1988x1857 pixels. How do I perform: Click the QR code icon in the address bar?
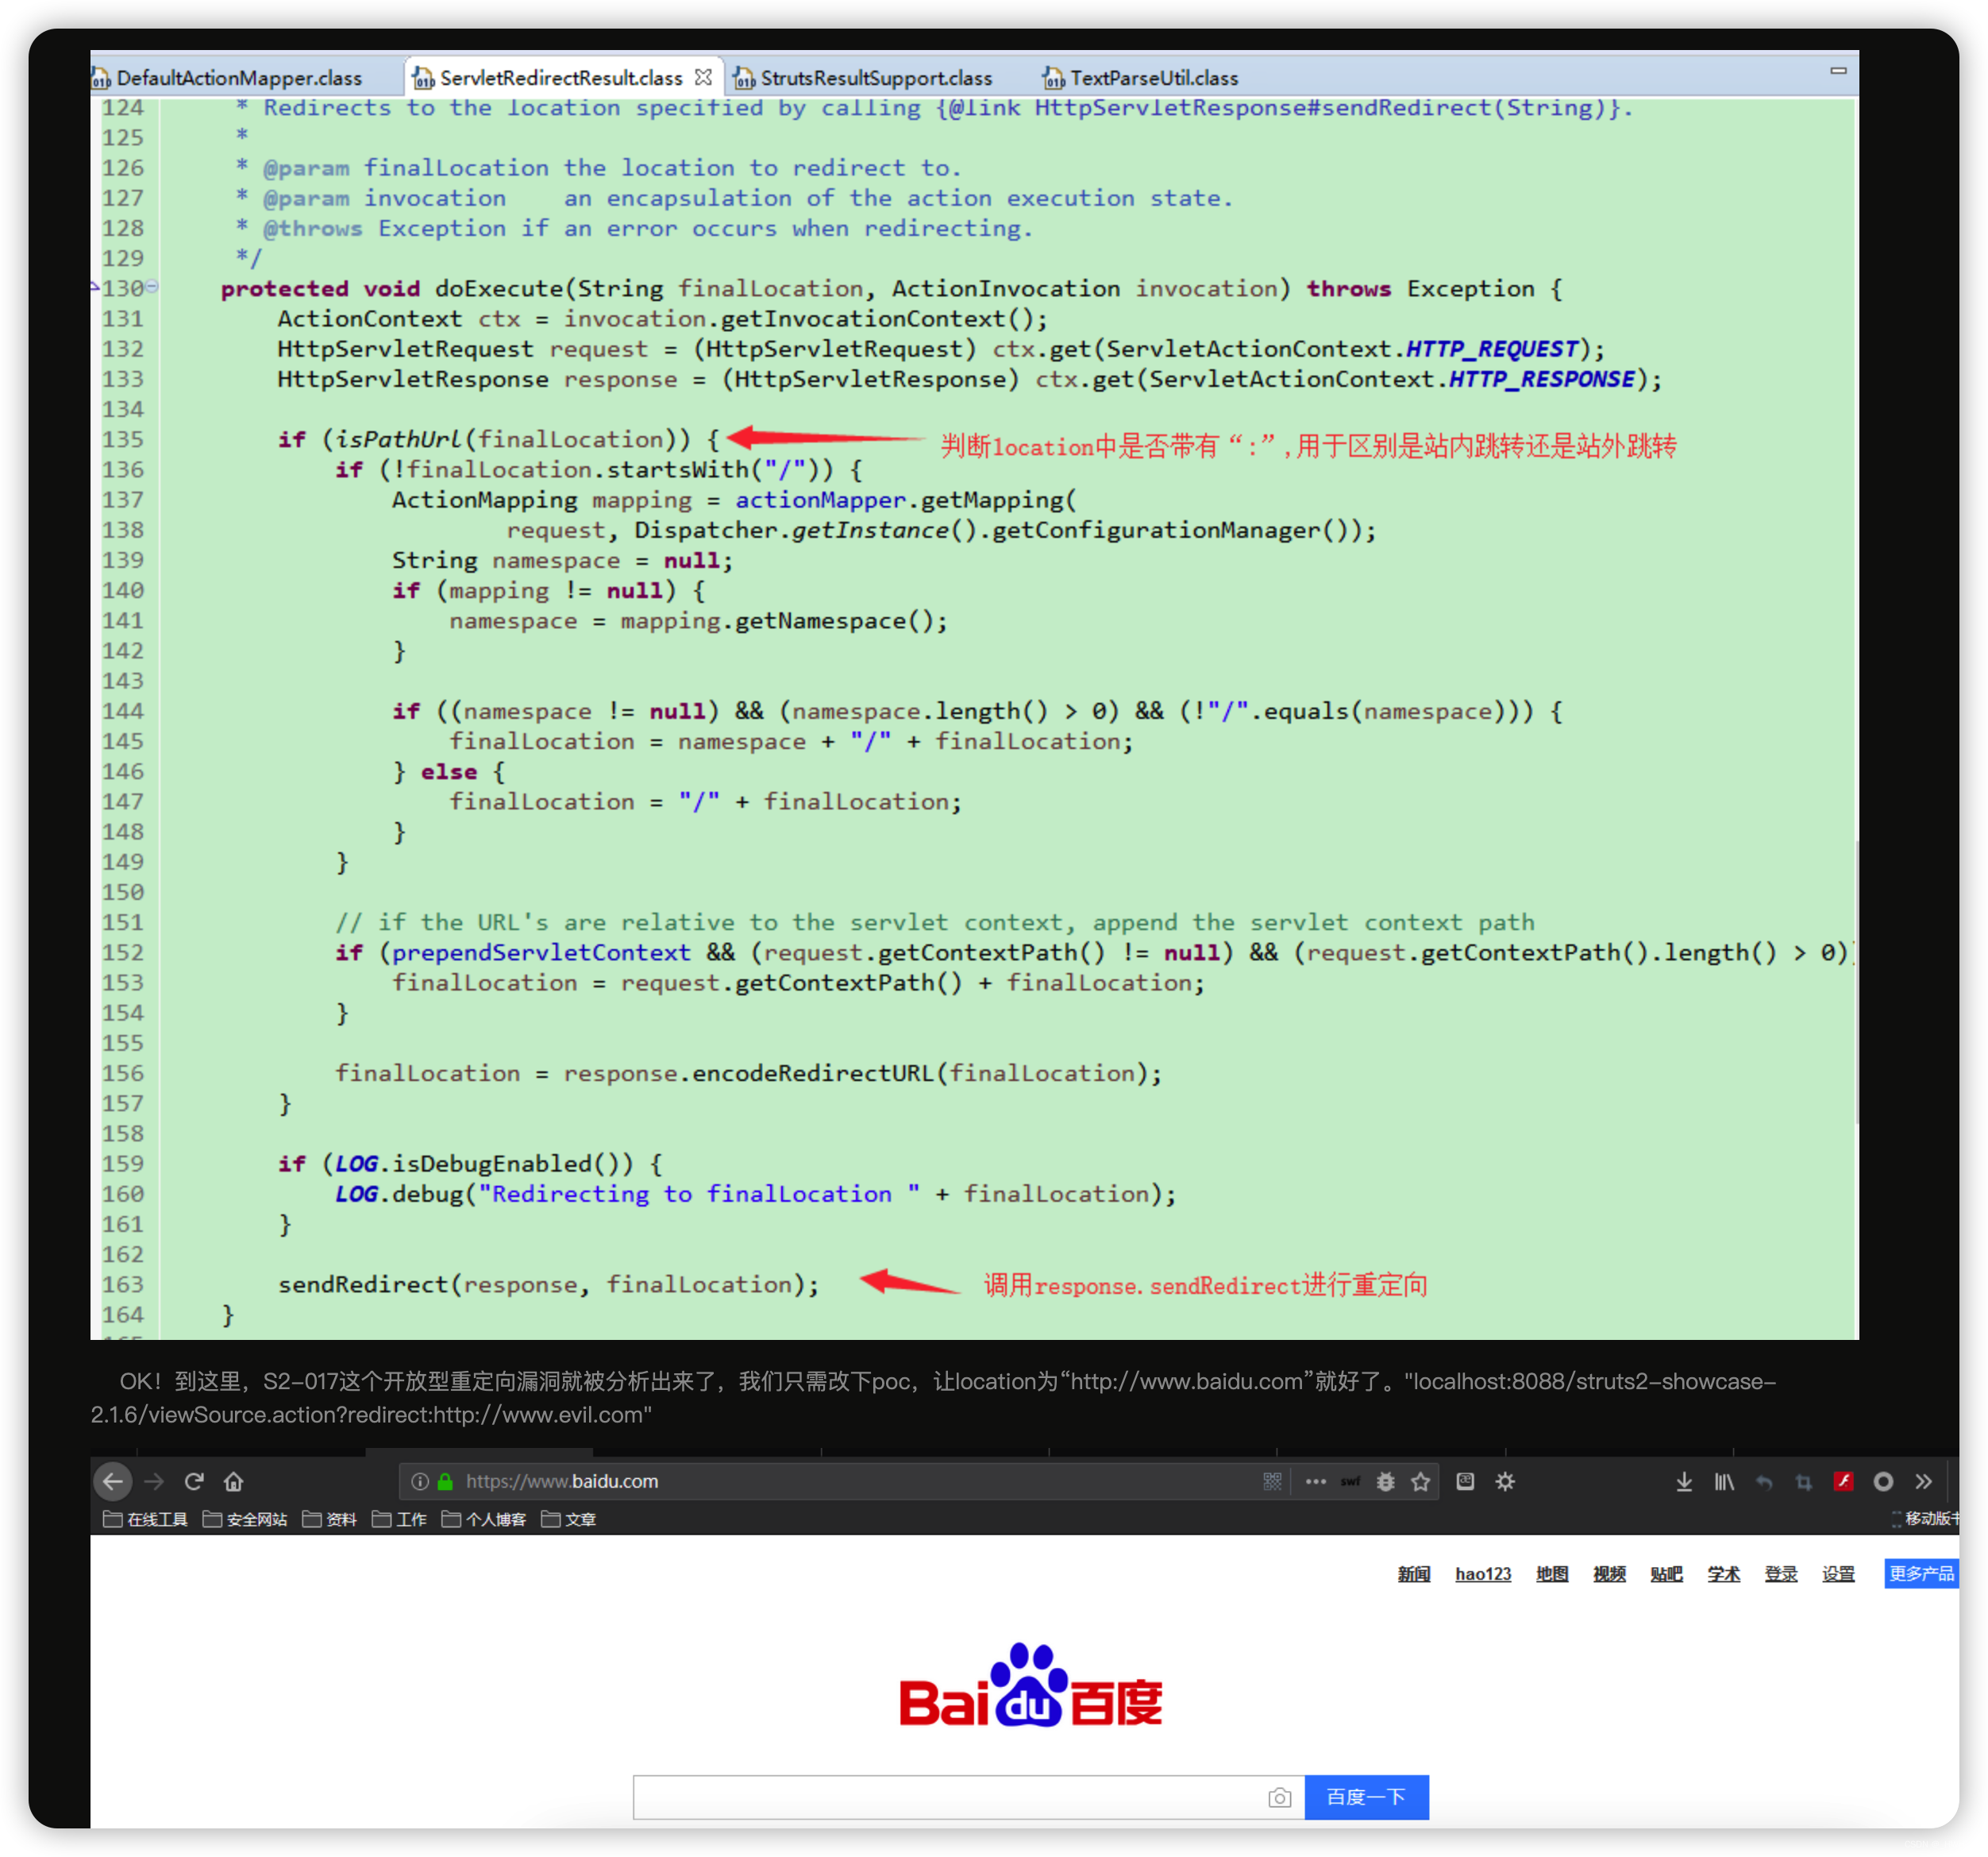click(1272, 1481)
